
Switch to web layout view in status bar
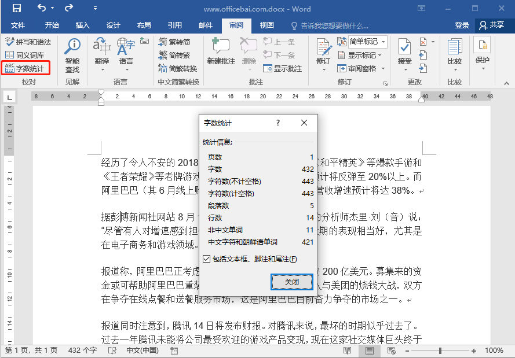pyautogui.click(x=391, y=351)
